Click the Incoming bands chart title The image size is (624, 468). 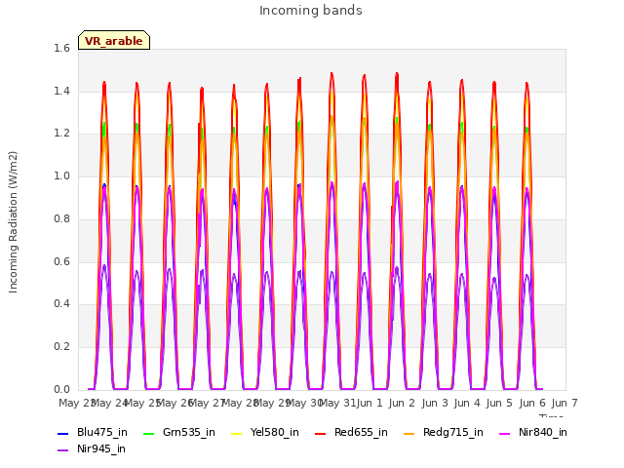311,11
